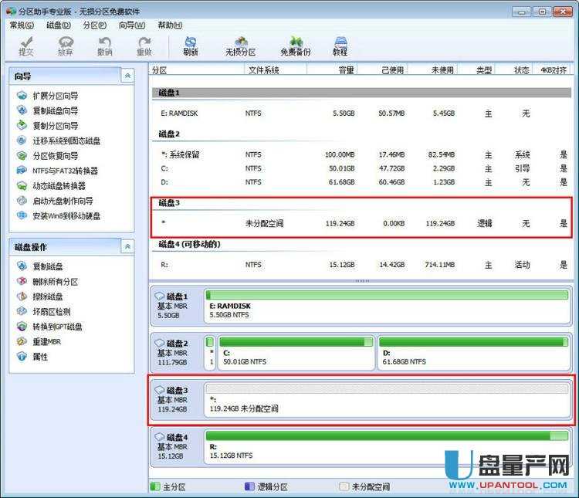
Task: Open the 常规 menu
Action: [x=22, y=25]
